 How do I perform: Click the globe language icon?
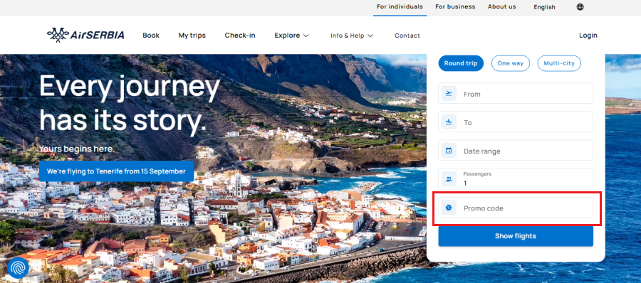(x=580, y=7)
